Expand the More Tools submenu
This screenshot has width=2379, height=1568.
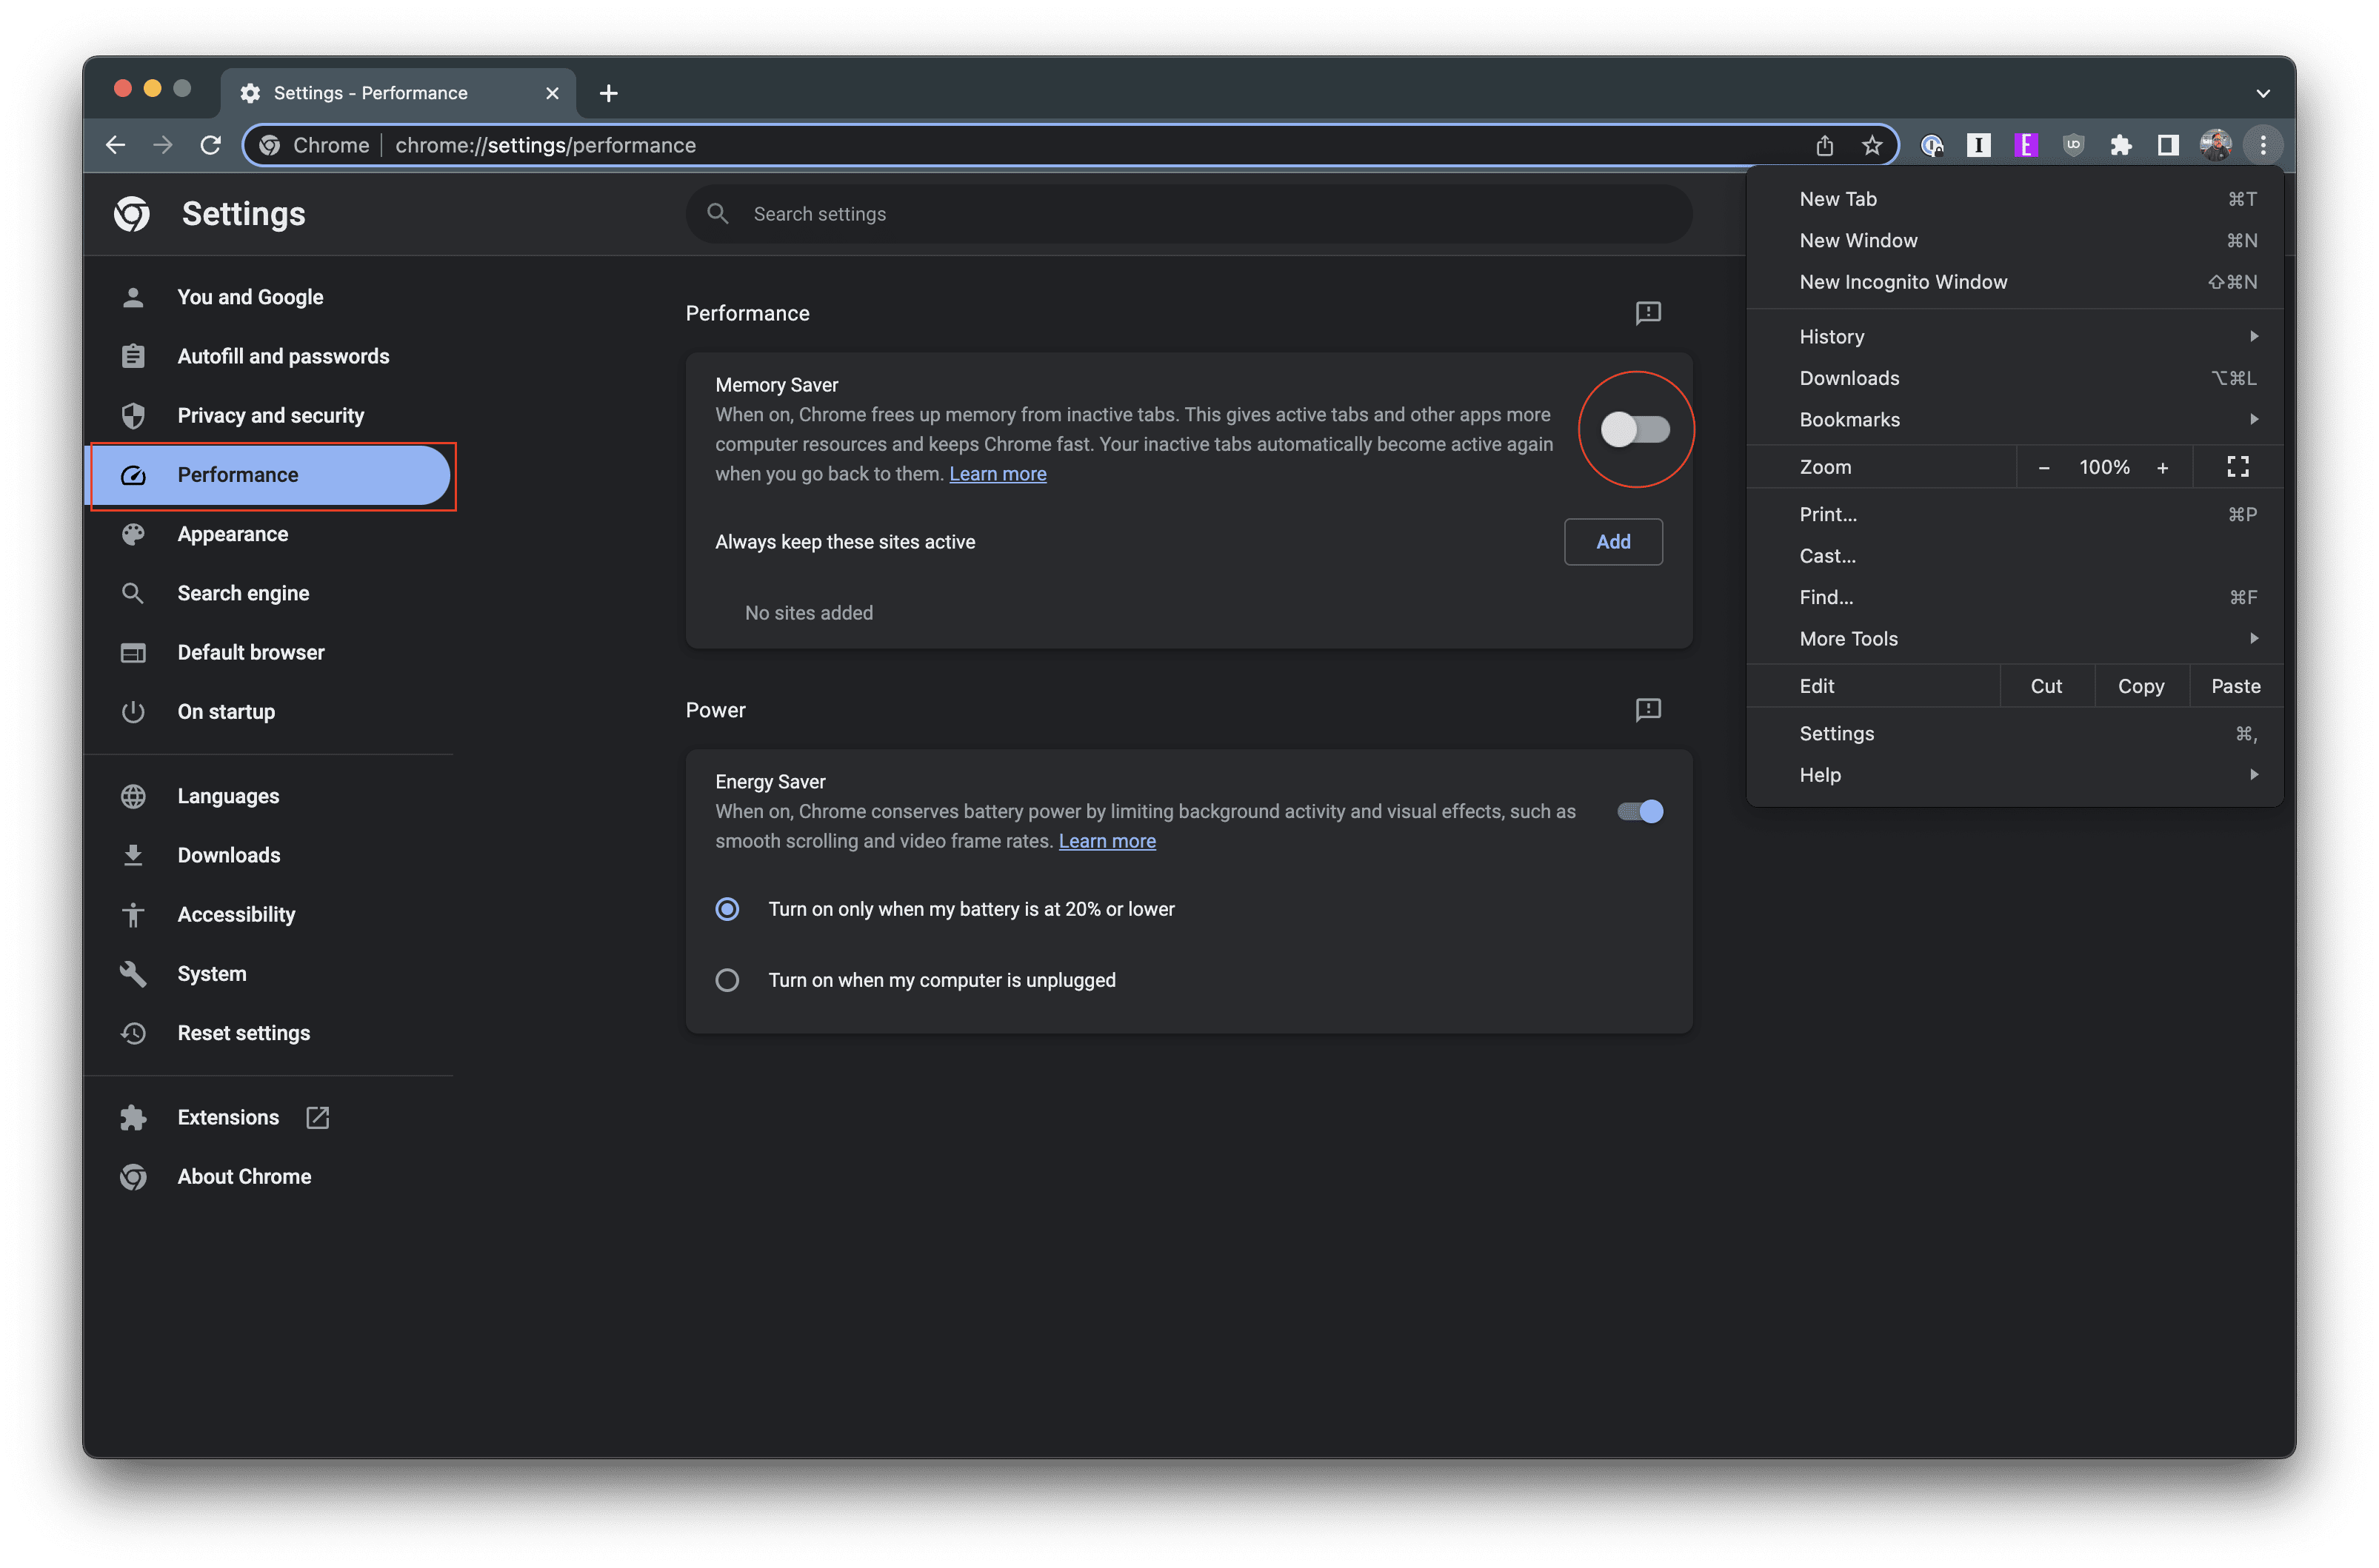point(2015,639)
